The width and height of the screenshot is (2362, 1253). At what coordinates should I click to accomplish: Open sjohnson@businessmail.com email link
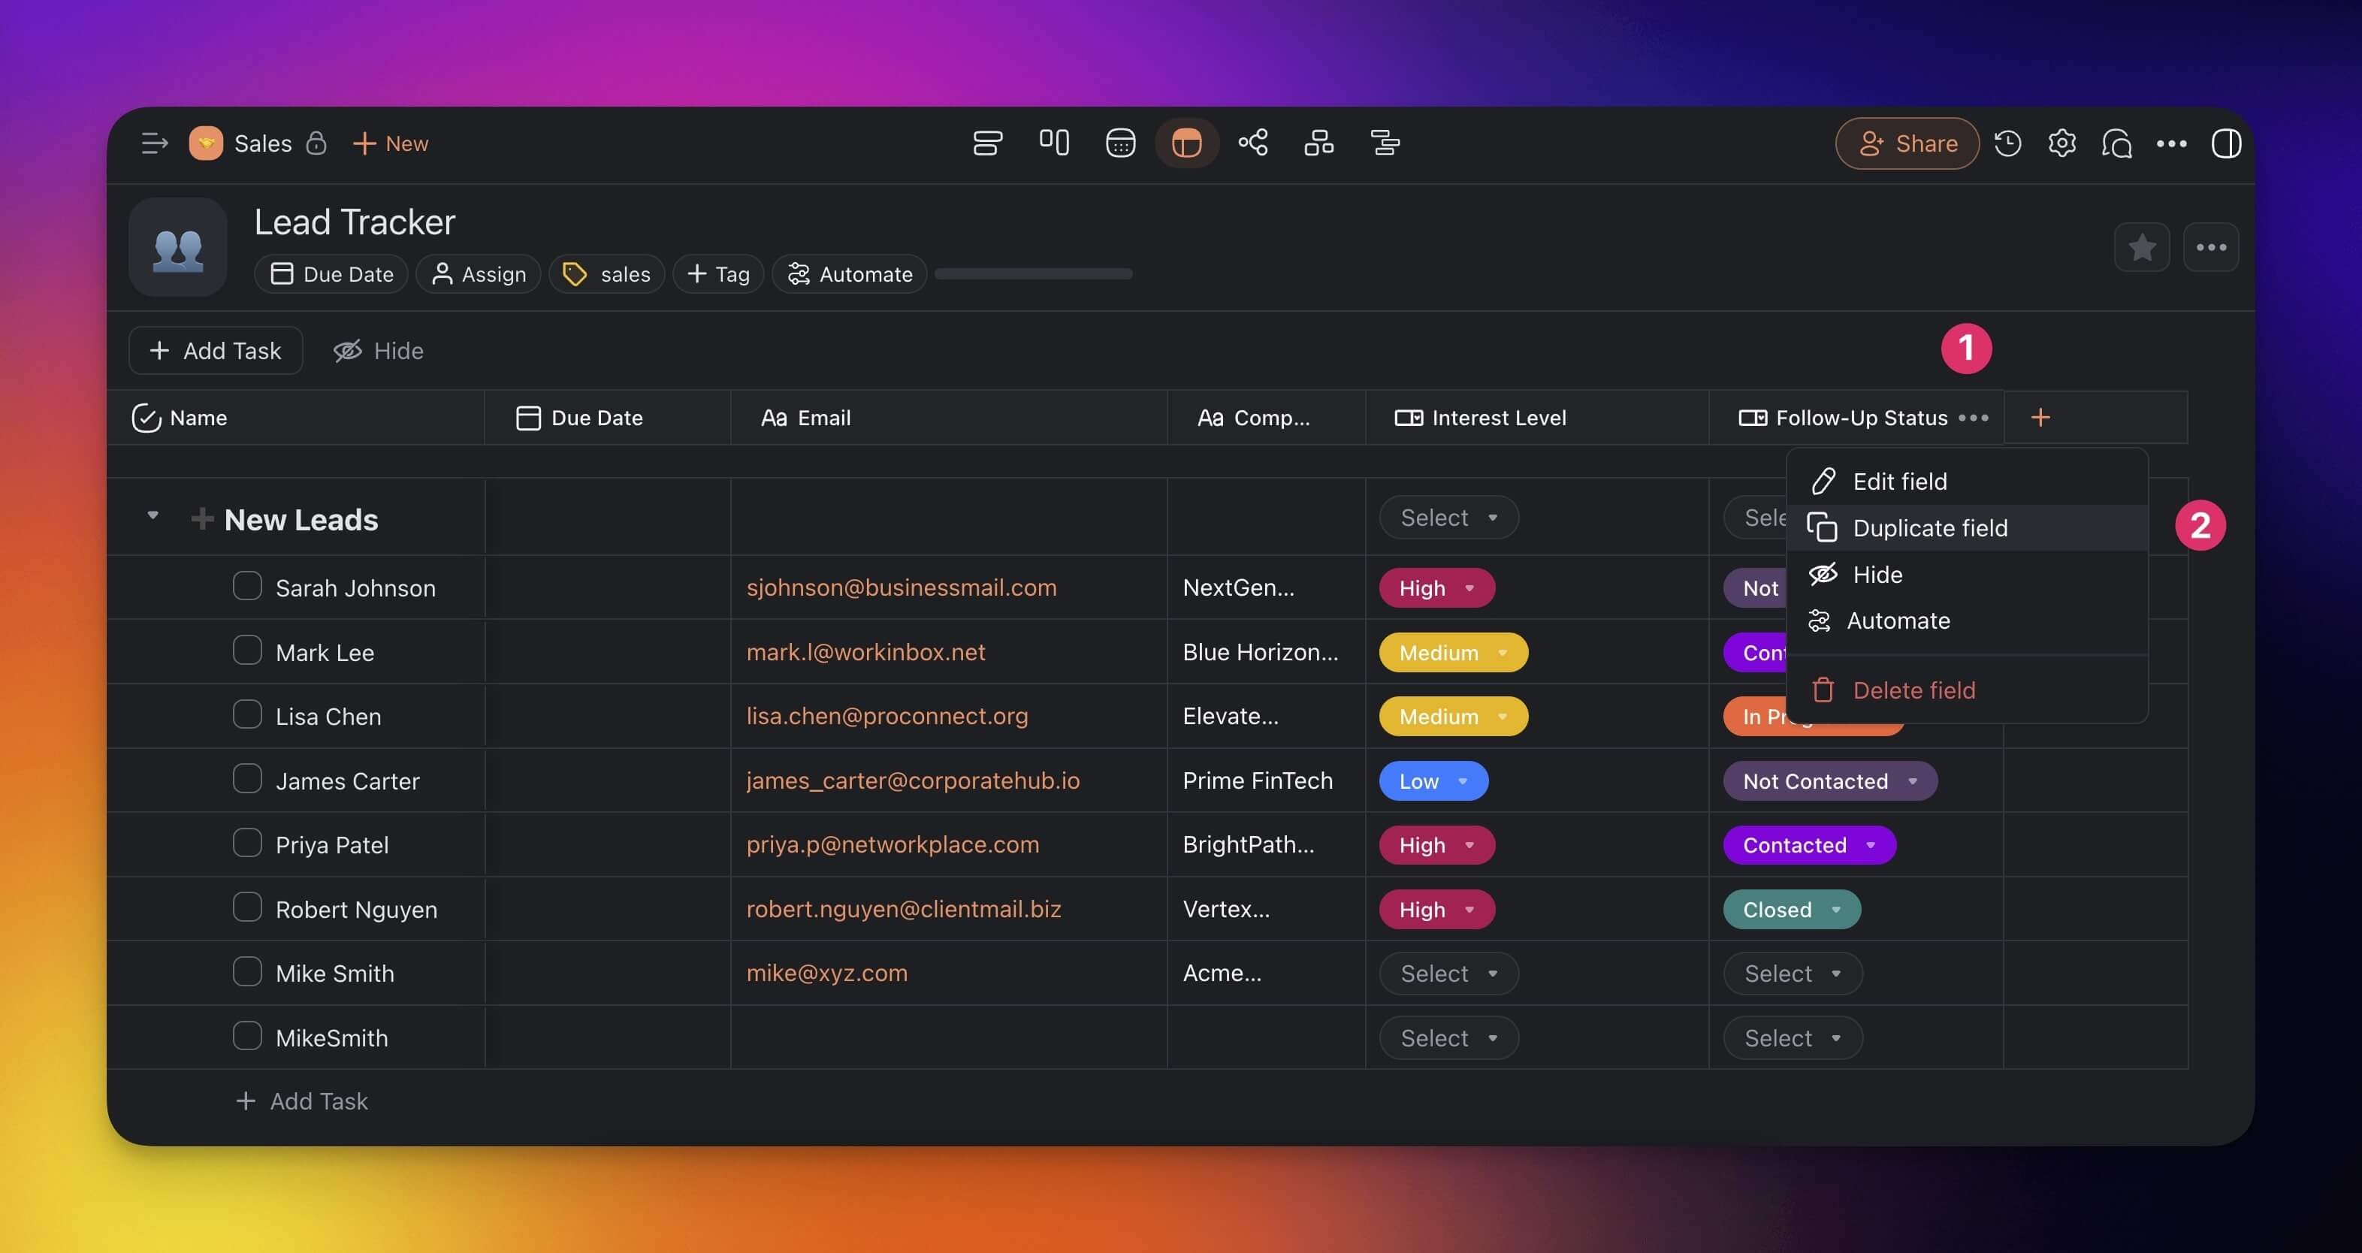coord(901,587)
